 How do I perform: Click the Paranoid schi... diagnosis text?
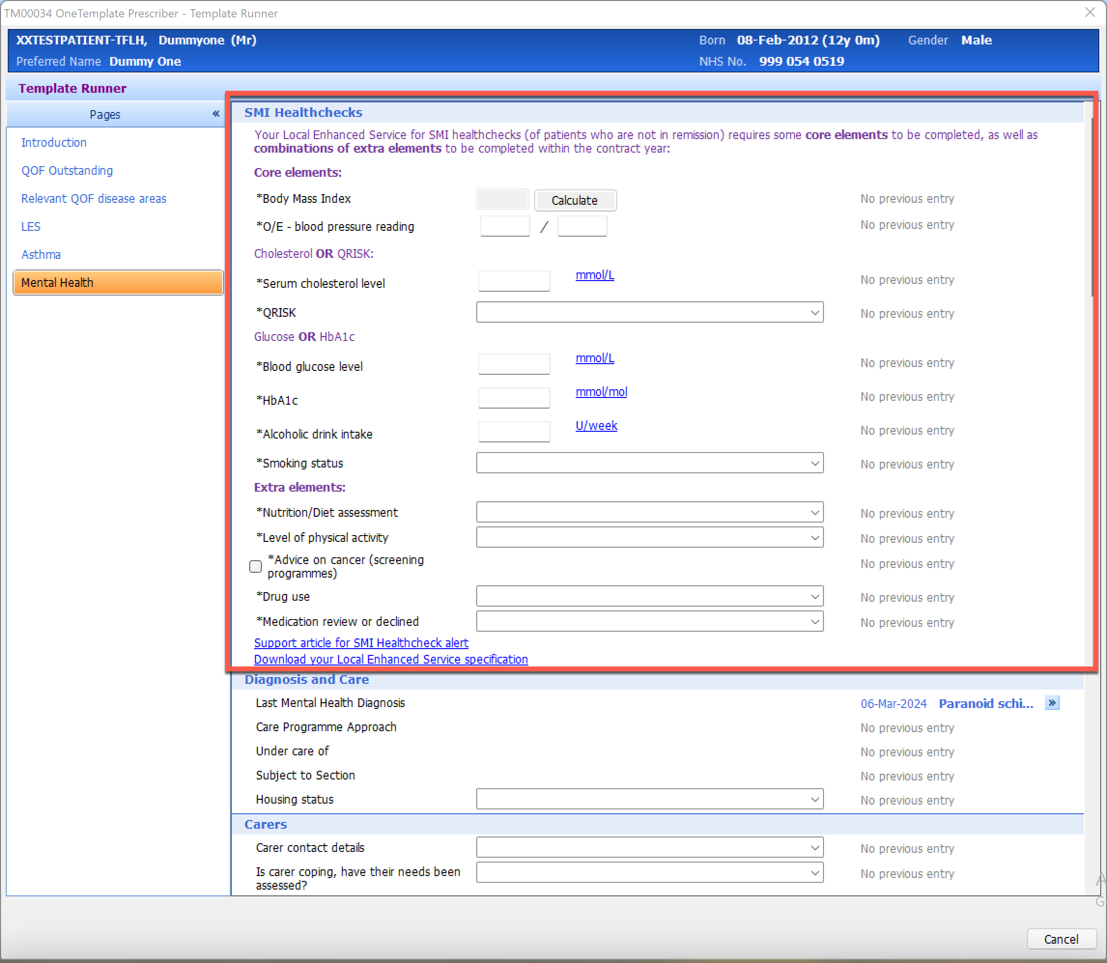pyautogui.click(x=986, y=704)
